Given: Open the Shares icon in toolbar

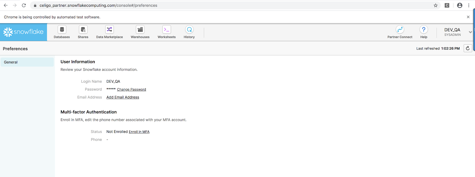Looking at the screenshot, I should coord(83,30).
